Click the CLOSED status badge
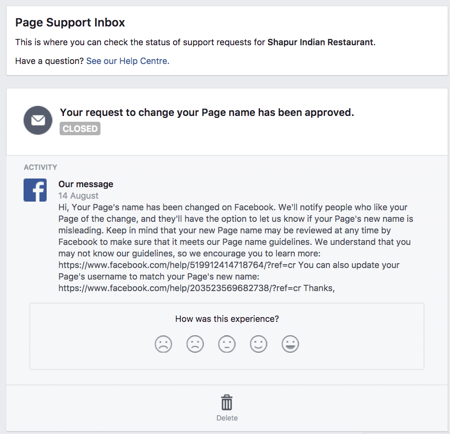The width and height of the screenshot is (450, 434). coord(80,128)
